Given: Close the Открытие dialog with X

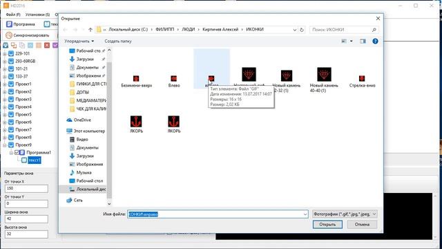Looking at the screenshot, I should (x=378, y=19).
